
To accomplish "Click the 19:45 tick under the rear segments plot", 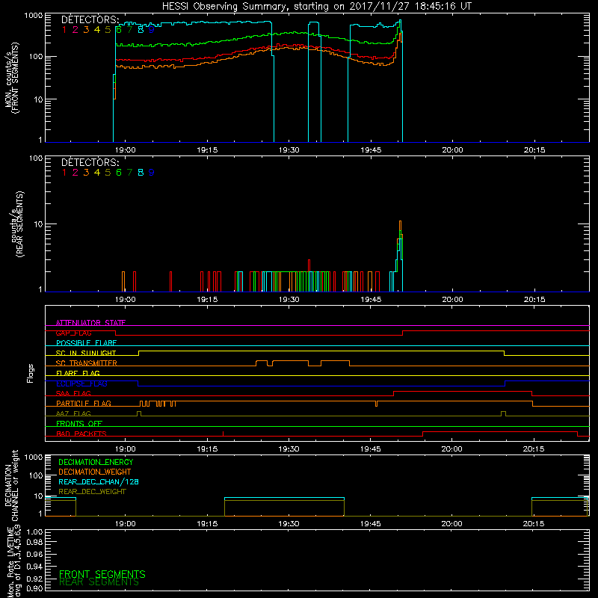I will pyautogui.click(x=371, y=300).
